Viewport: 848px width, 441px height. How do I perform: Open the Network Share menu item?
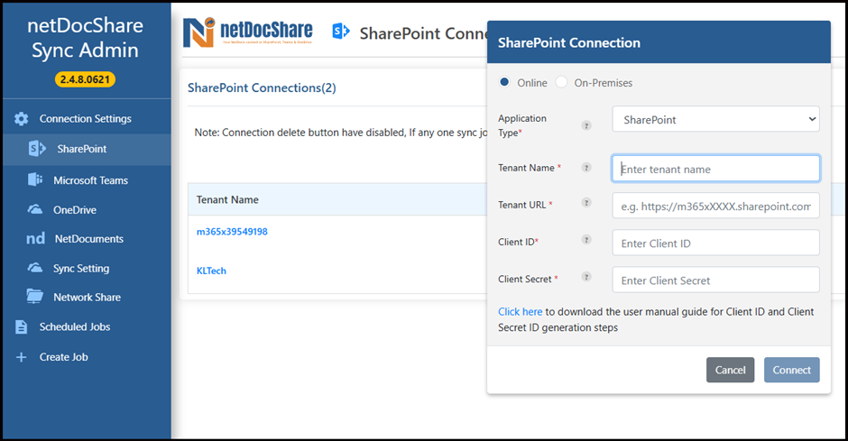pos(88,298)
